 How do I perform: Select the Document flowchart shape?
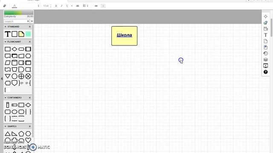coord(8,56)
